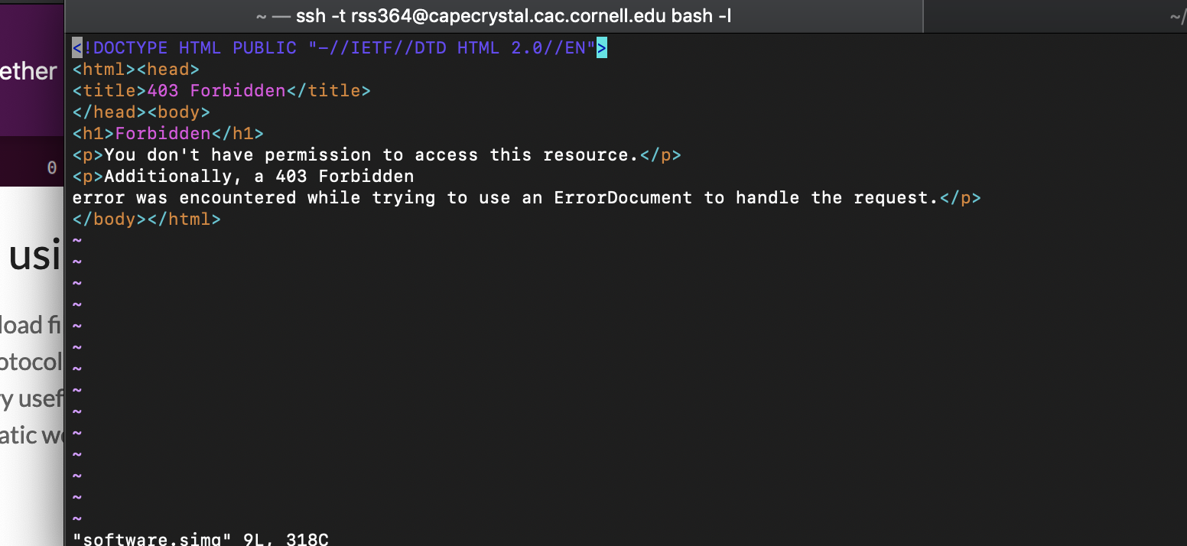
Task: Select the active ssh terminal tab
Action: tap(493, 15)
